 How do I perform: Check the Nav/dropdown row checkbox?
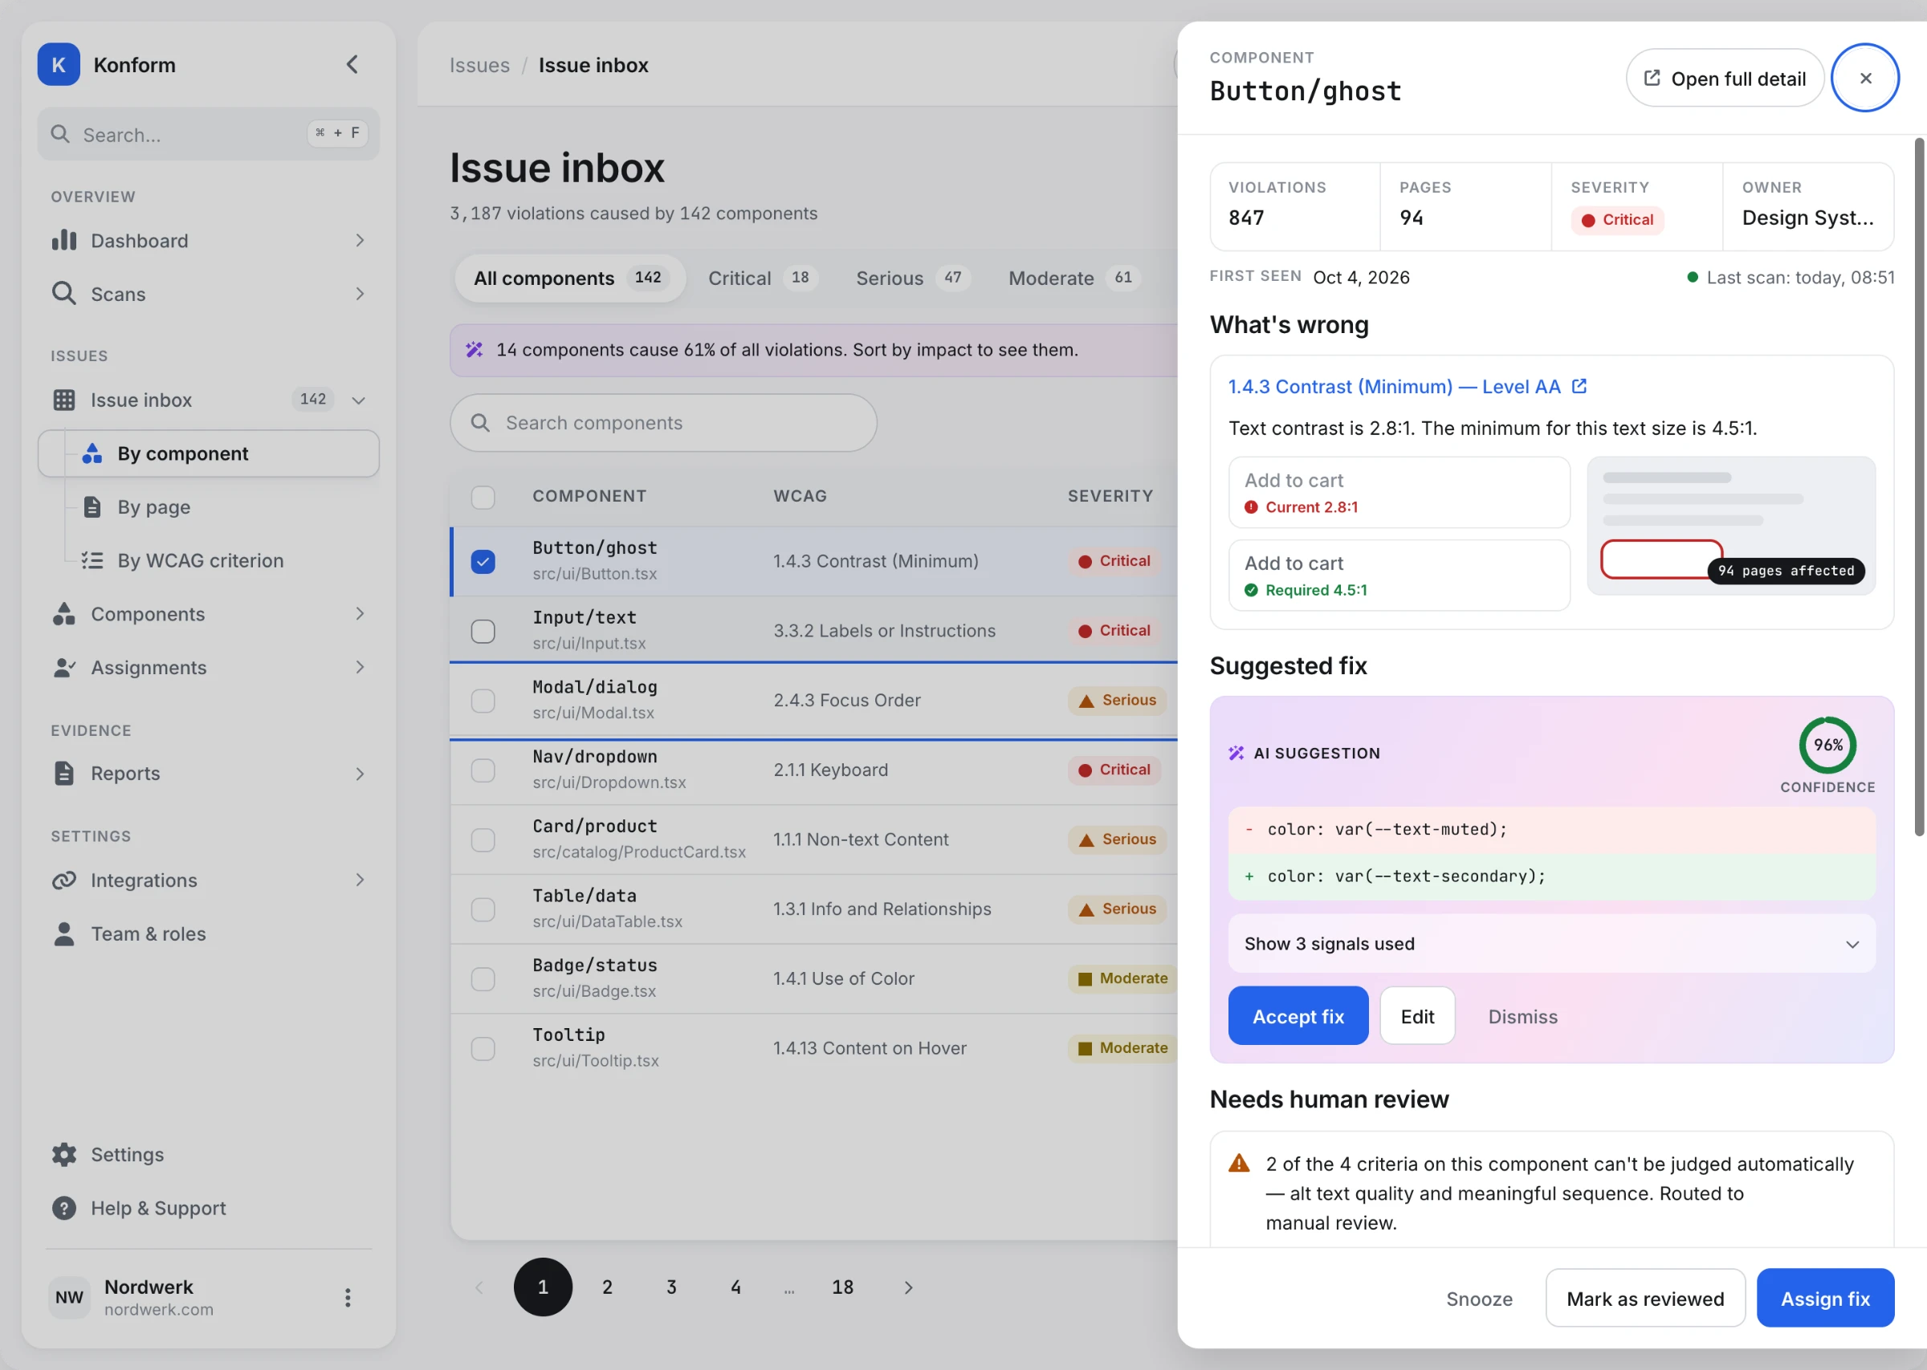click(x=483, y=770)
